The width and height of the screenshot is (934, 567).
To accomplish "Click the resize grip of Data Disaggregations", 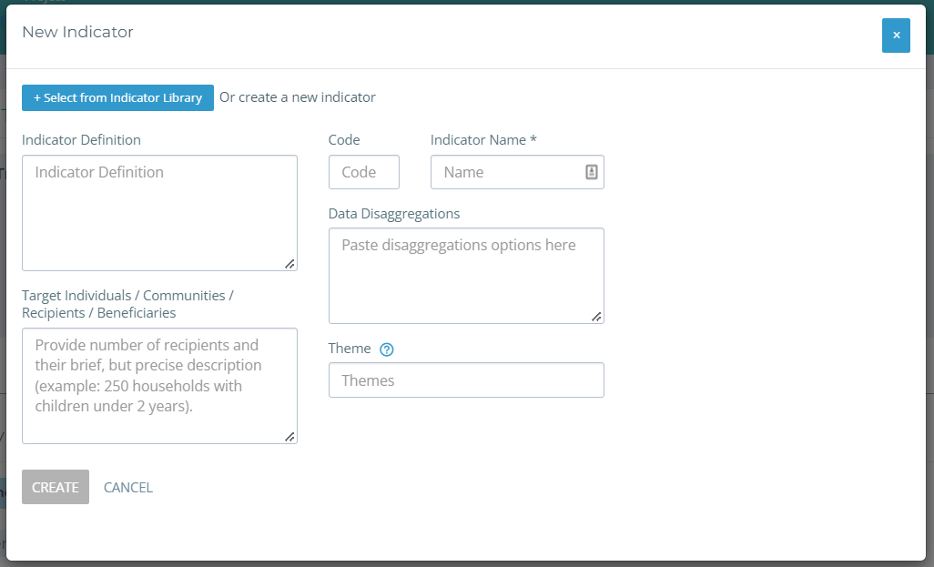I will (x=597, y=317).
